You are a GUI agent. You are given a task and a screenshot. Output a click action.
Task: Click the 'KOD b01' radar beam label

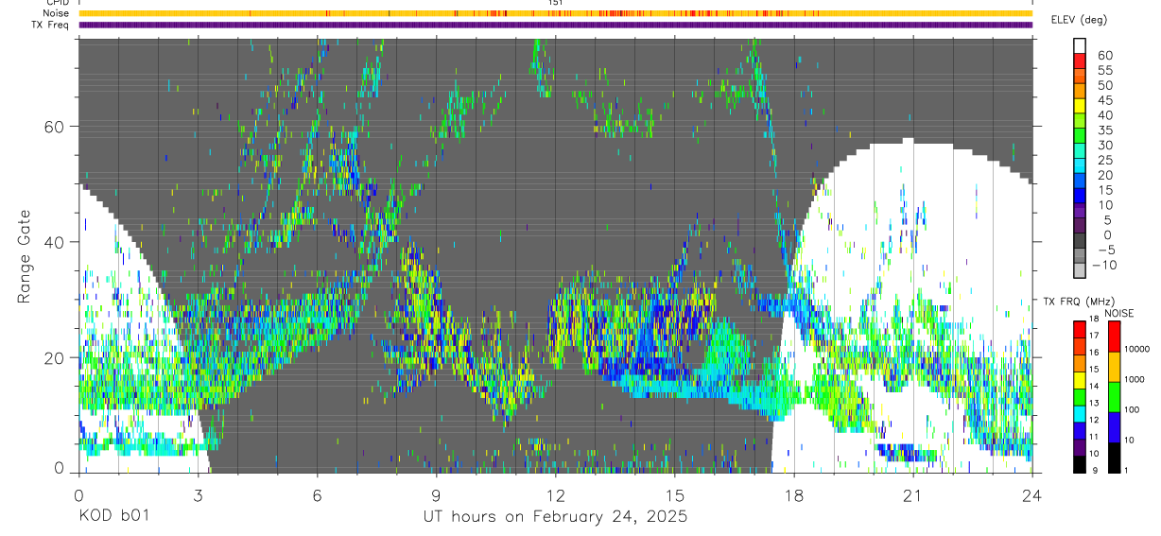[113, 517]
